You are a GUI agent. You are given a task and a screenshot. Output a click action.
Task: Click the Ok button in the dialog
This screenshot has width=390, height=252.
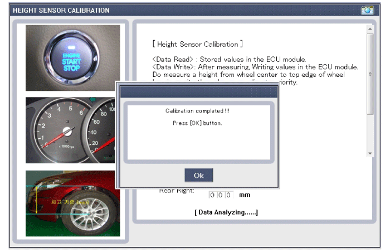click(199, 175)
